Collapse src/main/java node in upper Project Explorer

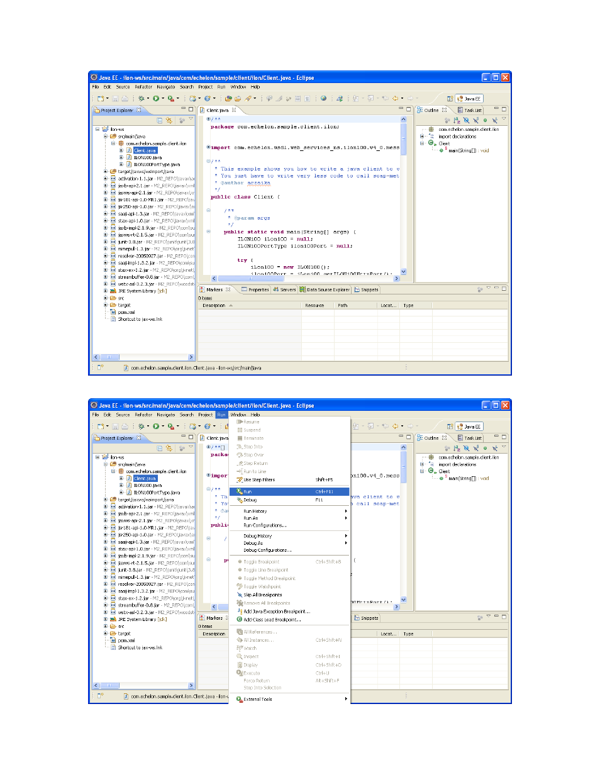tap(105, 136)
